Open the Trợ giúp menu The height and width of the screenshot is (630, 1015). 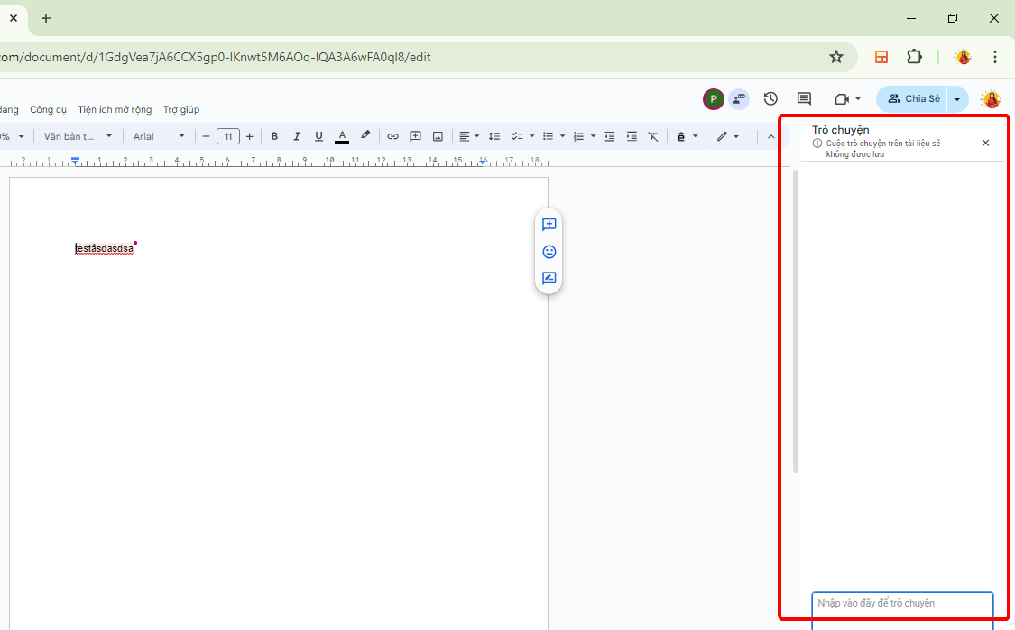[x=181, y=109]
